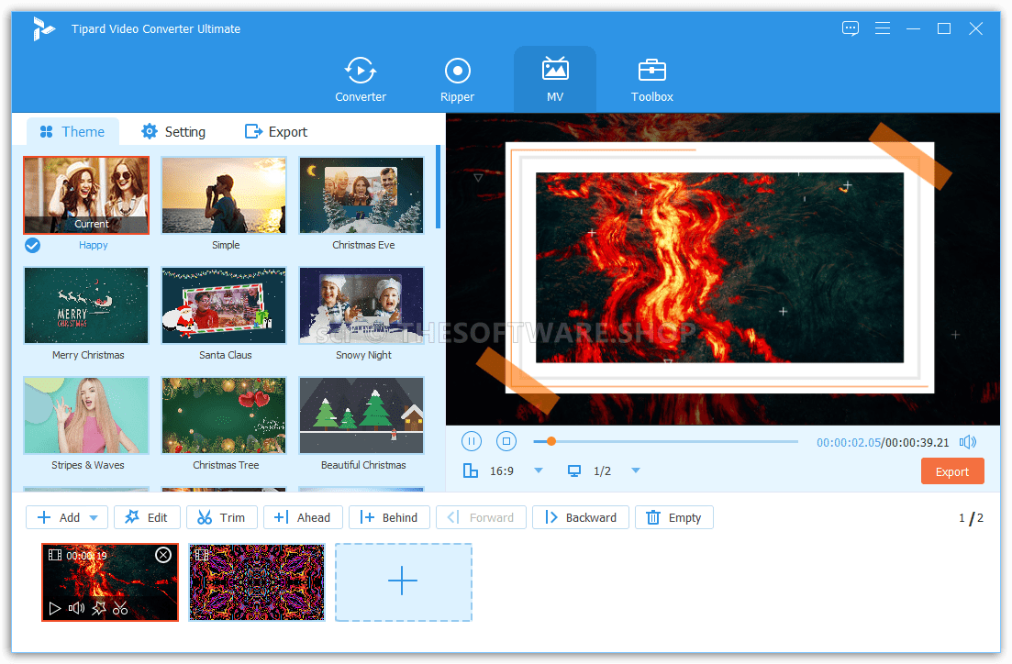Switch to the Setting tab
This screenshot has width=1012, height=664.
pos(172,132)
